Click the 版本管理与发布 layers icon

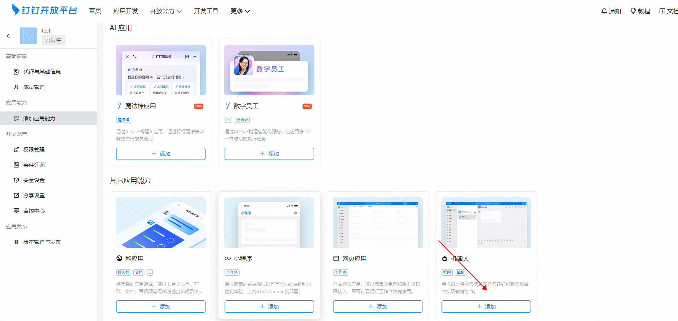click(16, 242)
